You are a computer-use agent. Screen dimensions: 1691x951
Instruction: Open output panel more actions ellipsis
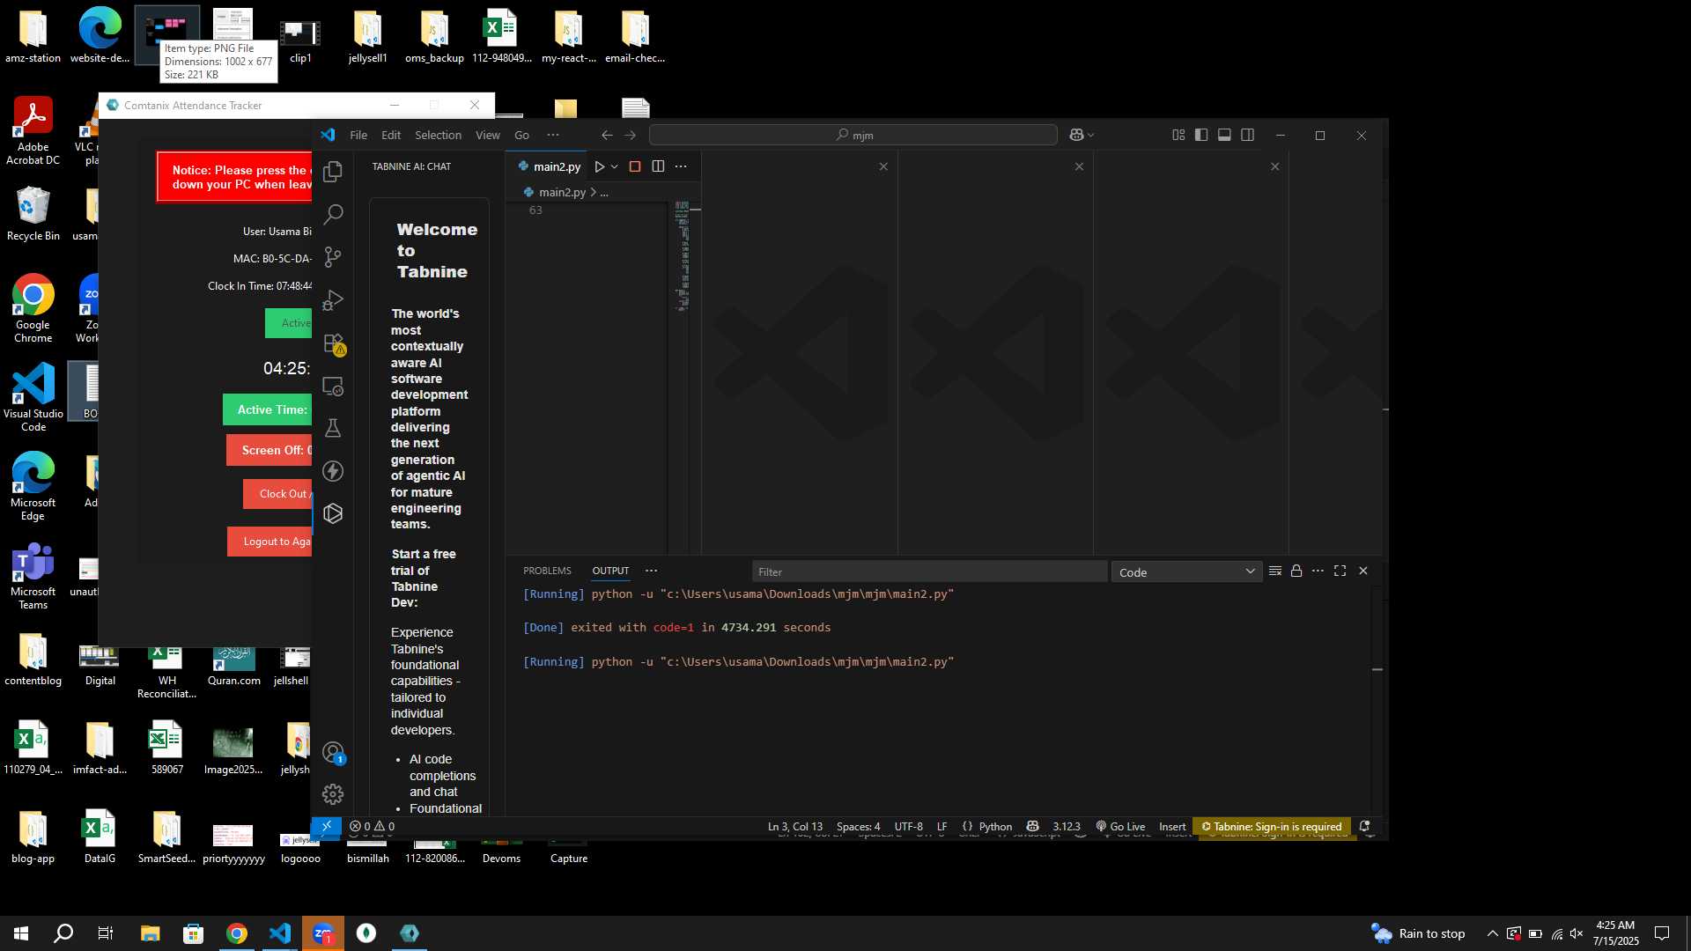(x=1318, y=571)
